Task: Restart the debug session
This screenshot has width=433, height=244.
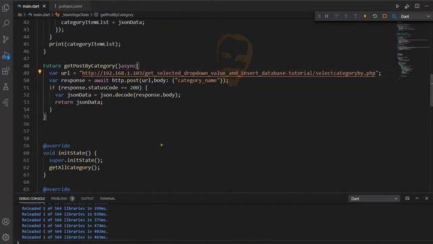Action: click(x=375, y=16)
